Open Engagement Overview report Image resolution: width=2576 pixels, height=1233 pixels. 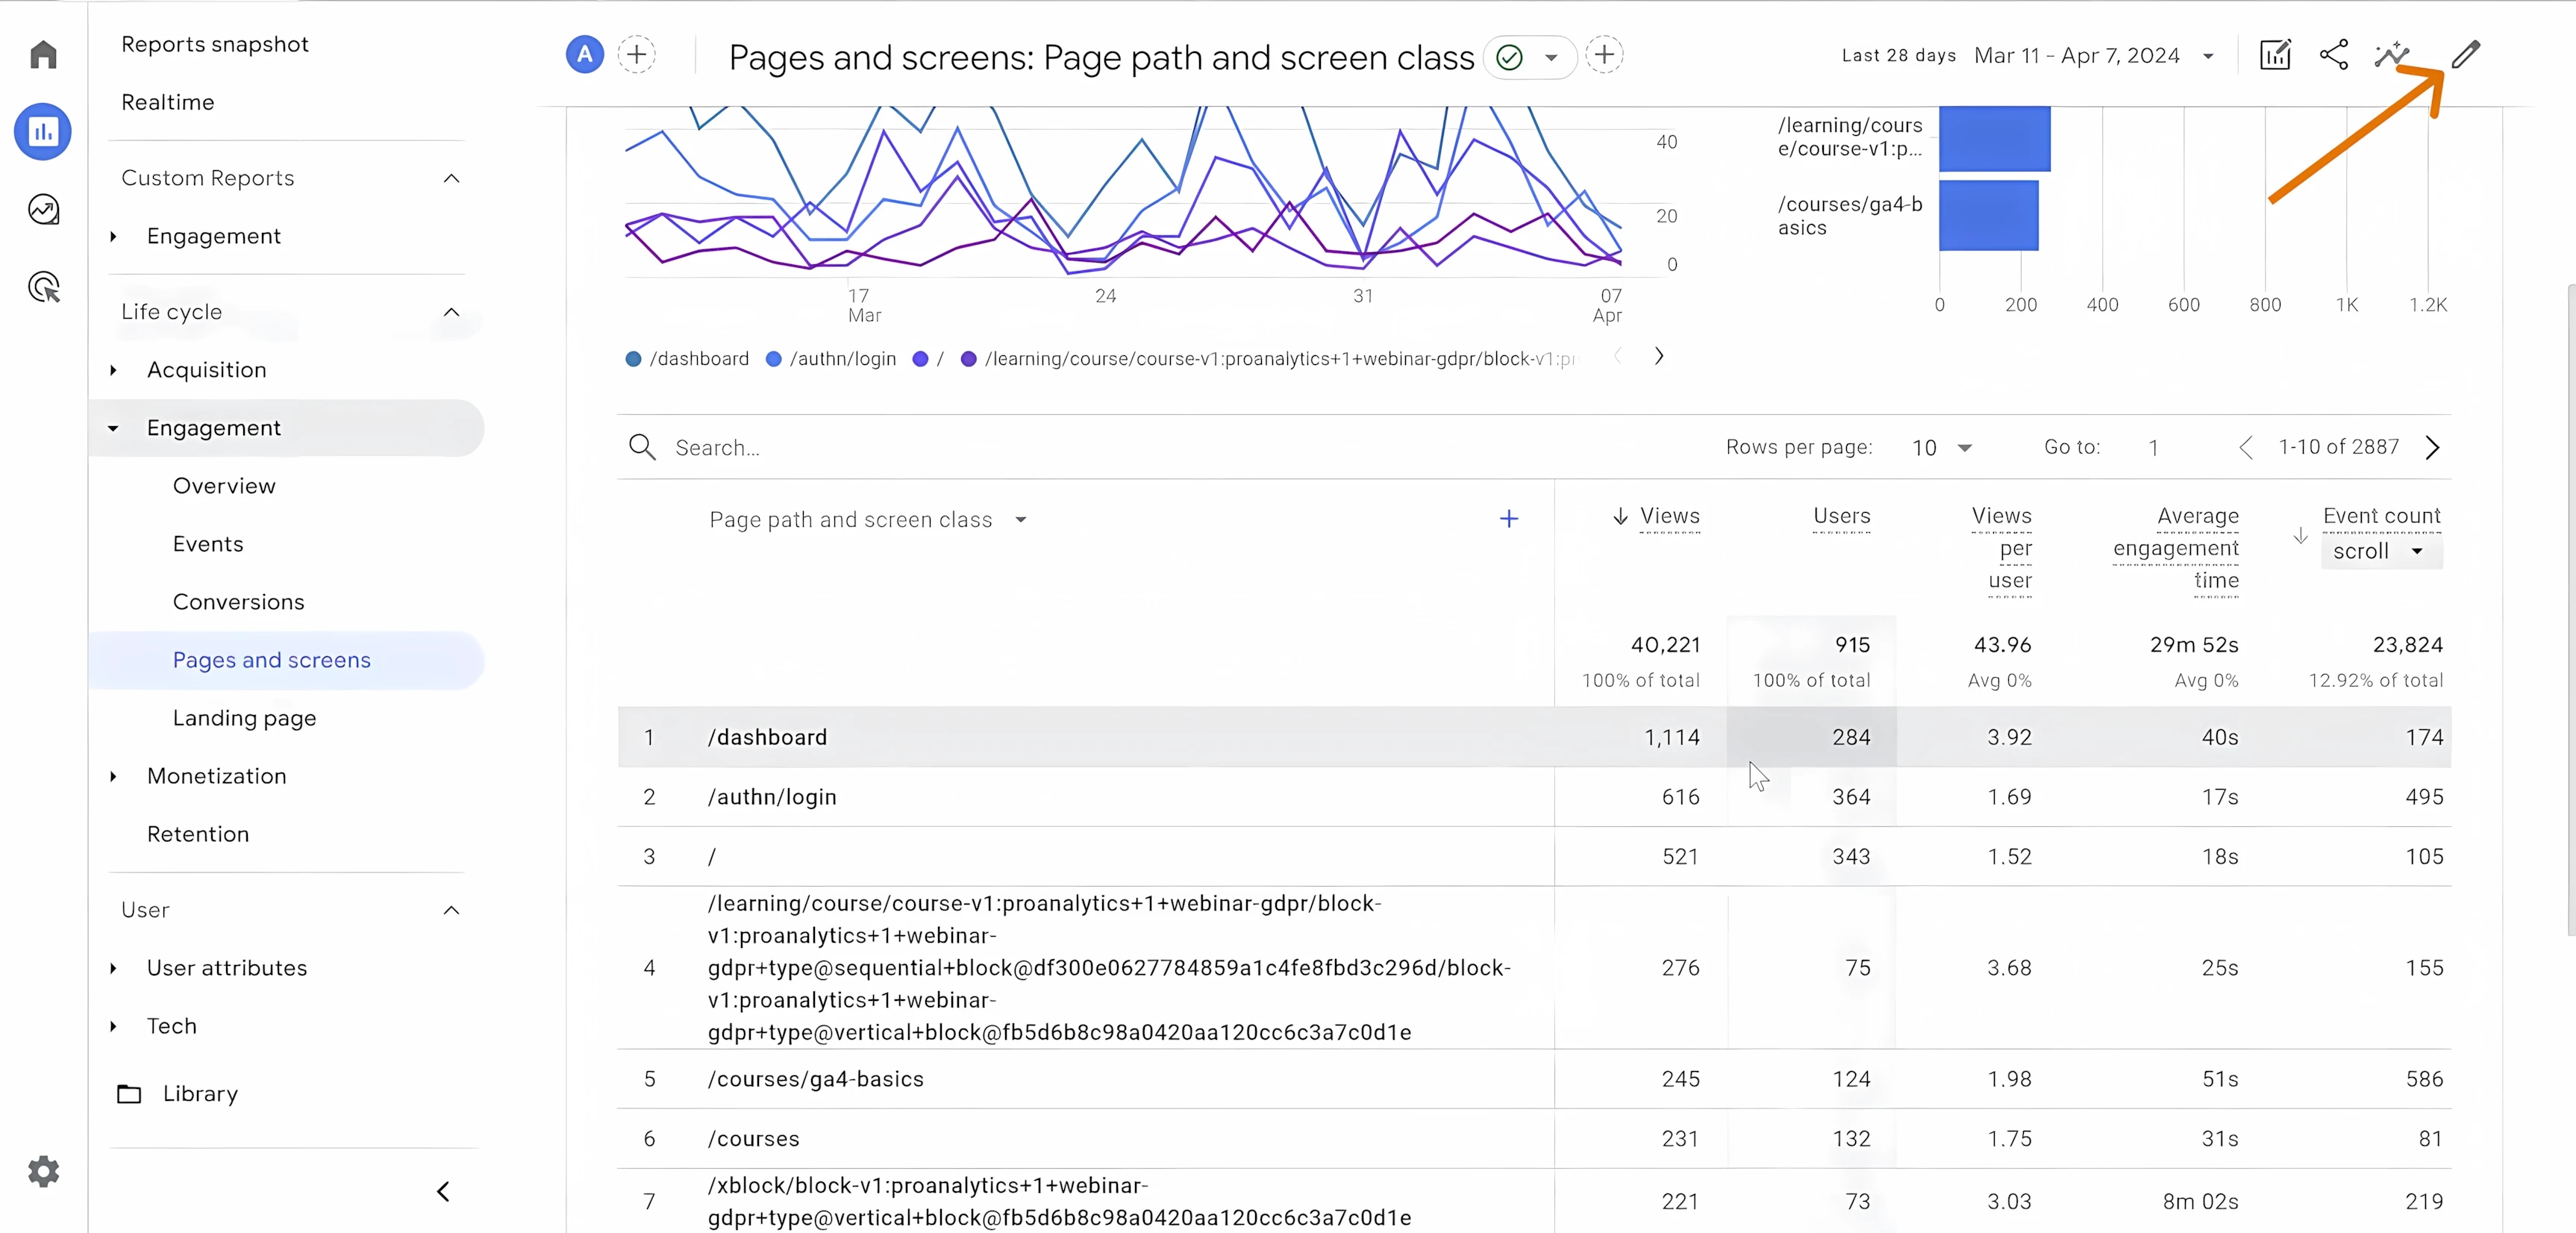click(224, 486)
